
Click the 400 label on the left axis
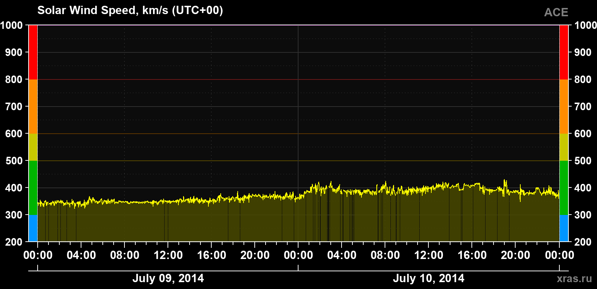14,188
